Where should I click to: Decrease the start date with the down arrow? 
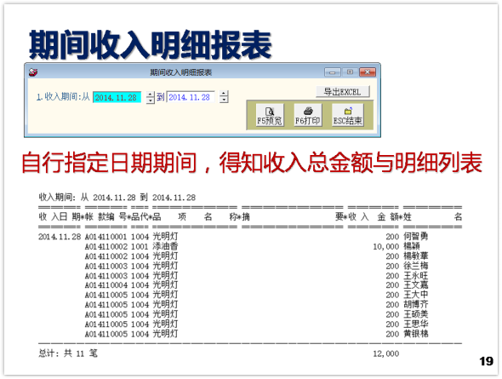(150, 100)
